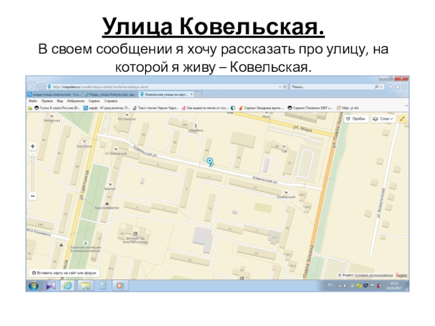Expand the Слои layers dropdown

tap(384, 118)
